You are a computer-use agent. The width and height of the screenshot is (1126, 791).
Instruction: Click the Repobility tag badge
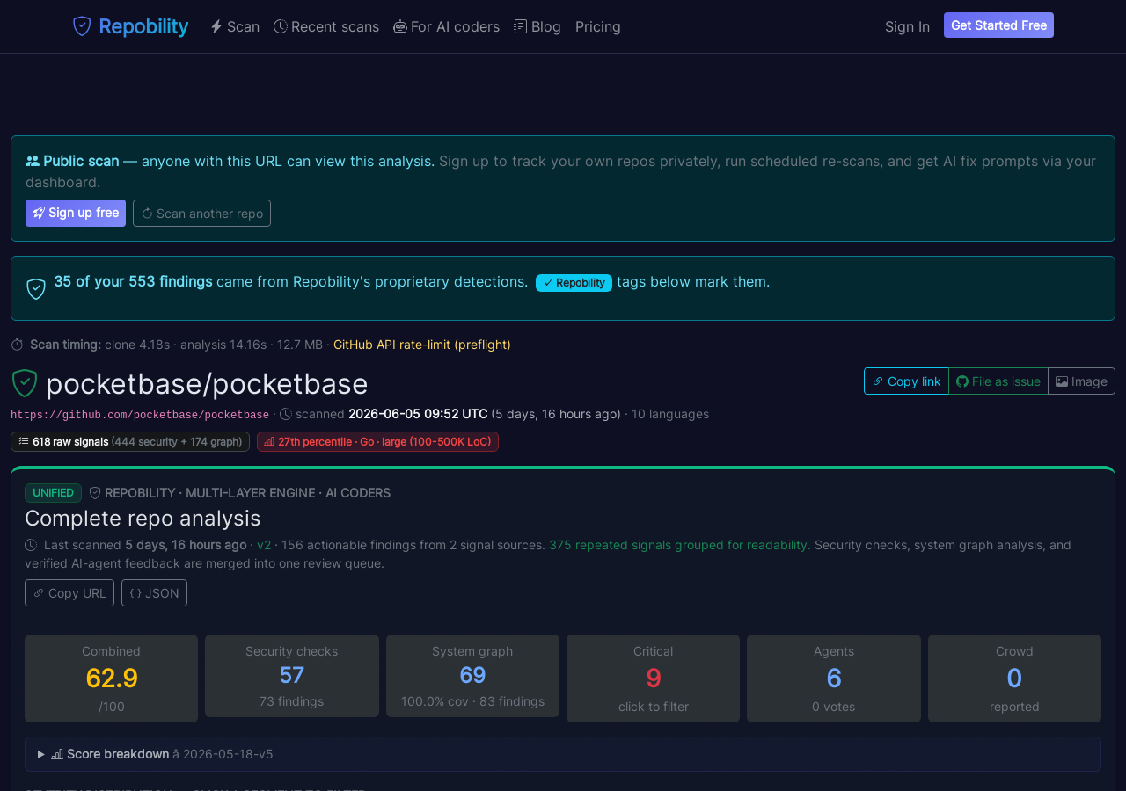[574, 282]
